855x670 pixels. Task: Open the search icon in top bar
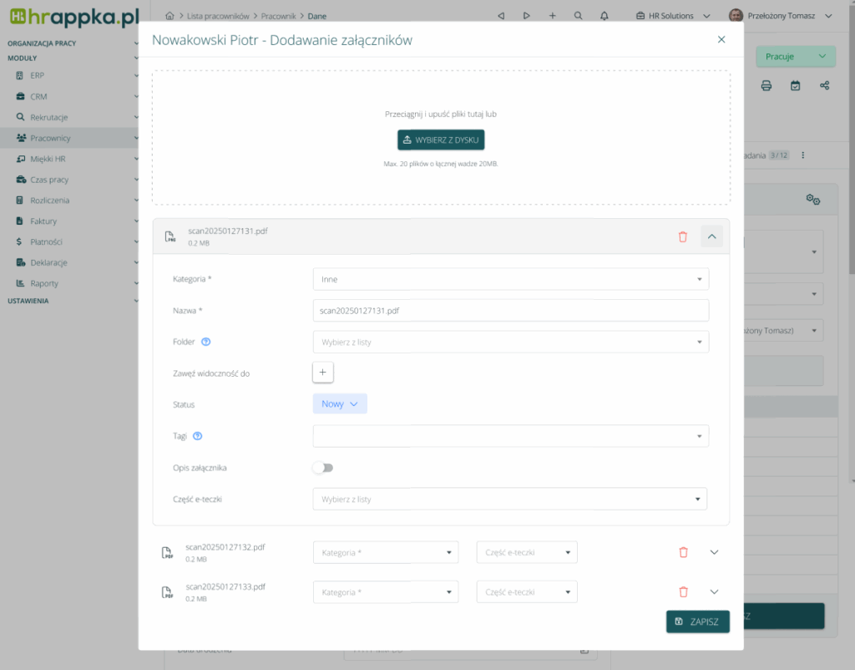pos(579,16)
